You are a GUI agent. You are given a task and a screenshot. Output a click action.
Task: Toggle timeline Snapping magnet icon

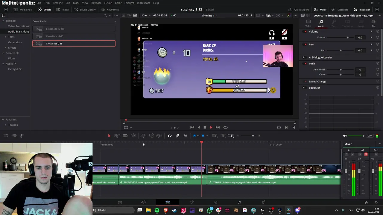[170, 136]
